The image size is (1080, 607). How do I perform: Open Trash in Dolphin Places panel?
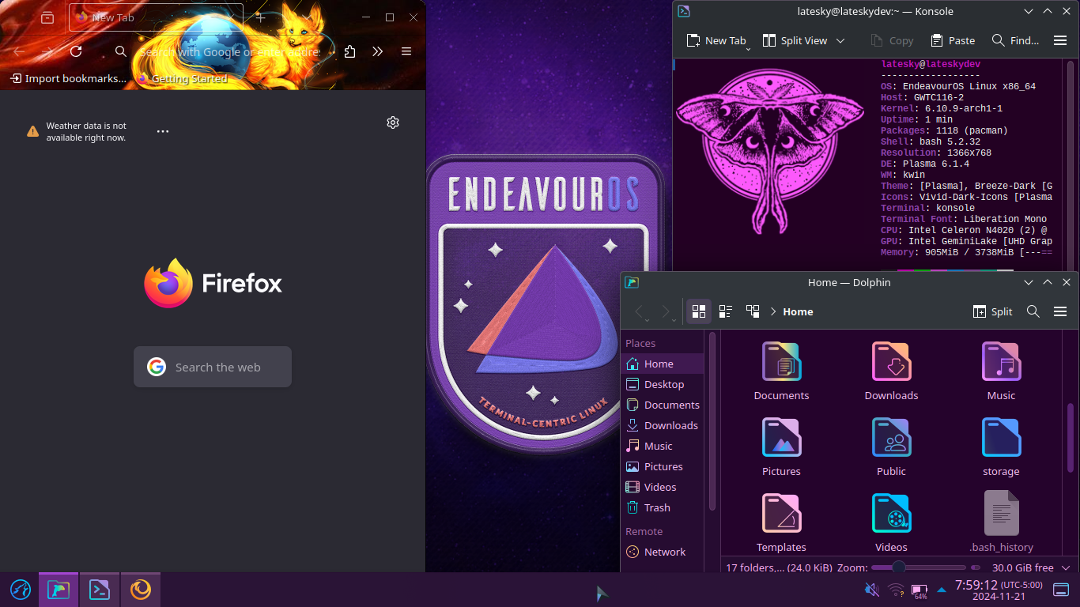pos(663,507)
